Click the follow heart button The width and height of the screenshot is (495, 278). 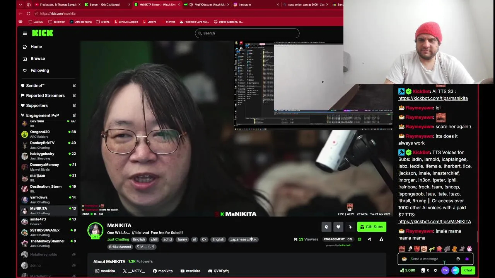(338, 227)
